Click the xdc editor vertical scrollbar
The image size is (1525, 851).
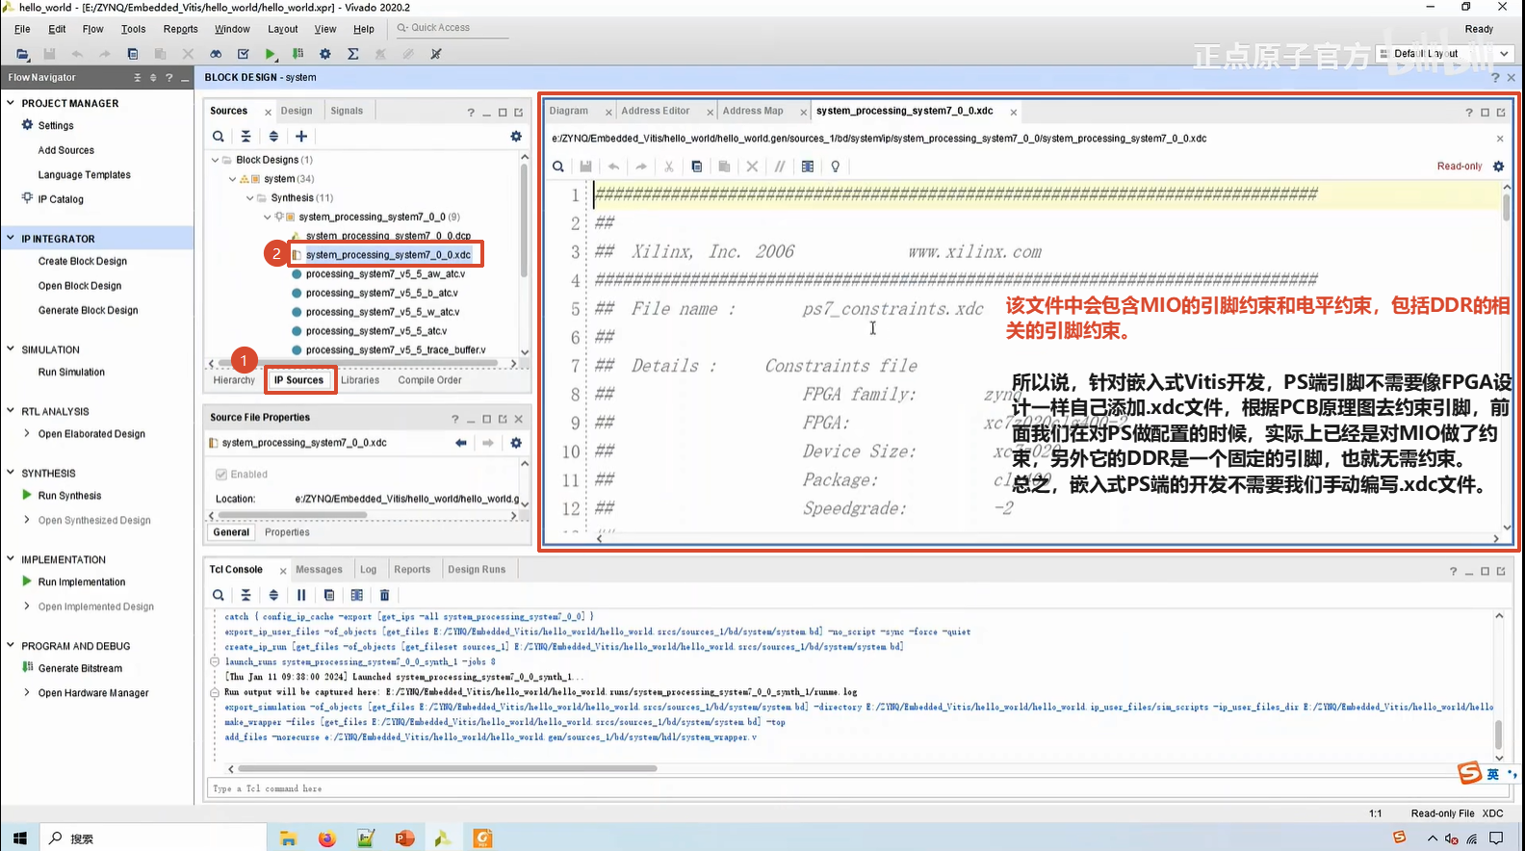click(1506, 207)
